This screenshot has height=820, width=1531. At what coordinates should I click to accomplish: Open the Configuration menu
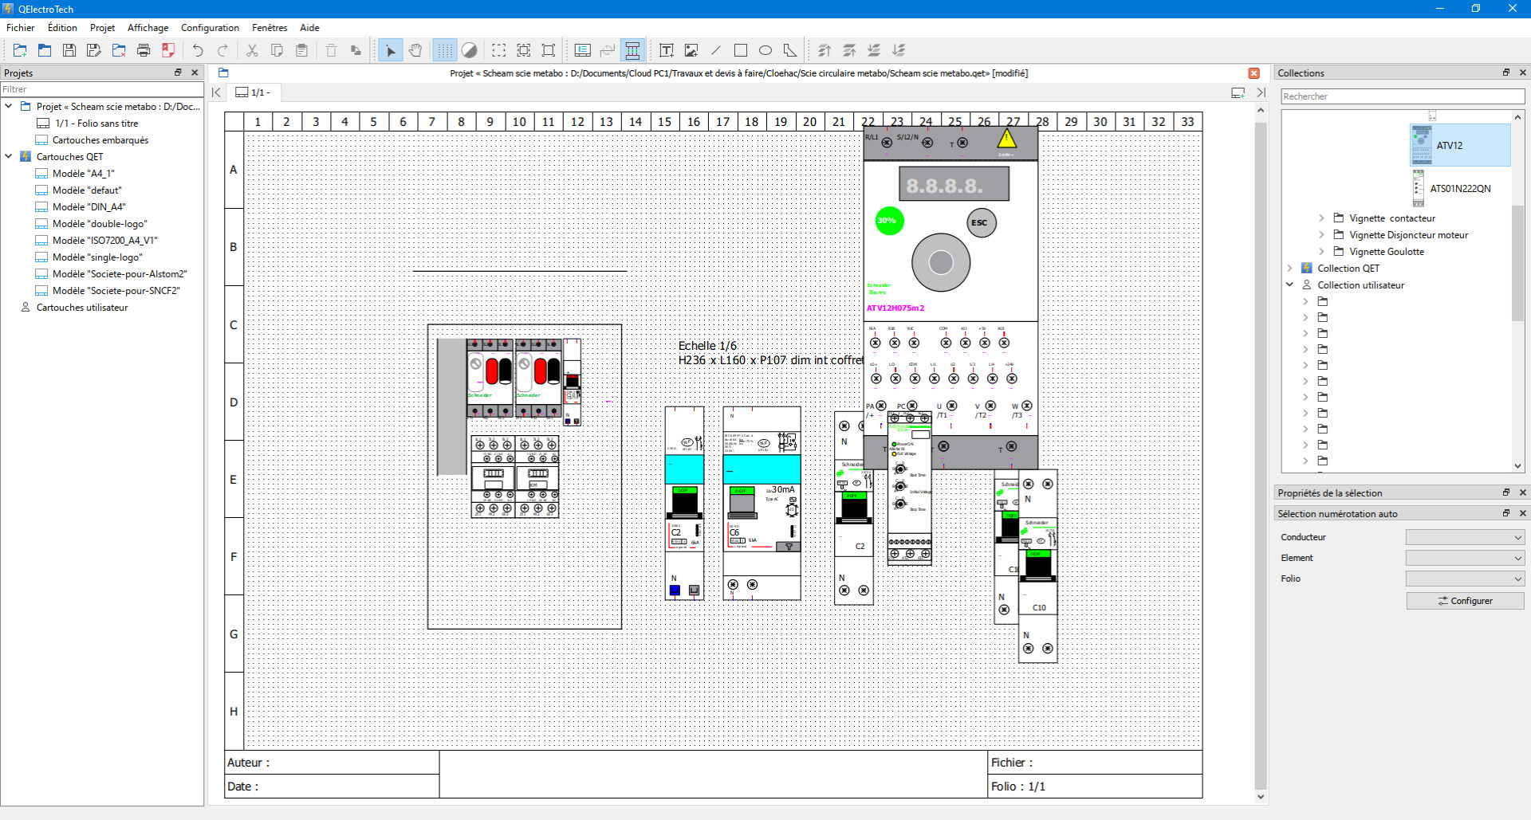click(210, 28)
